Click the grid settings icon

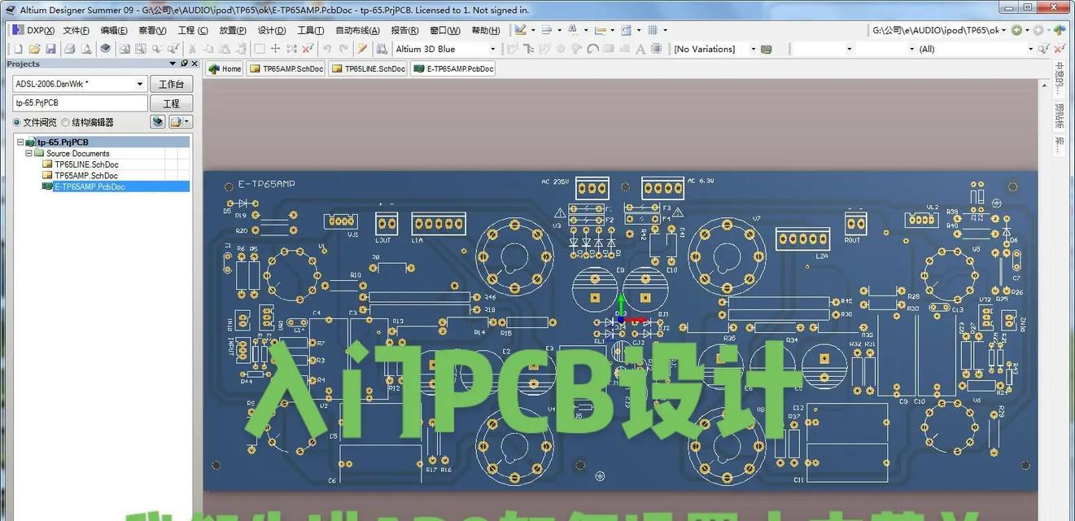[653, 30]
